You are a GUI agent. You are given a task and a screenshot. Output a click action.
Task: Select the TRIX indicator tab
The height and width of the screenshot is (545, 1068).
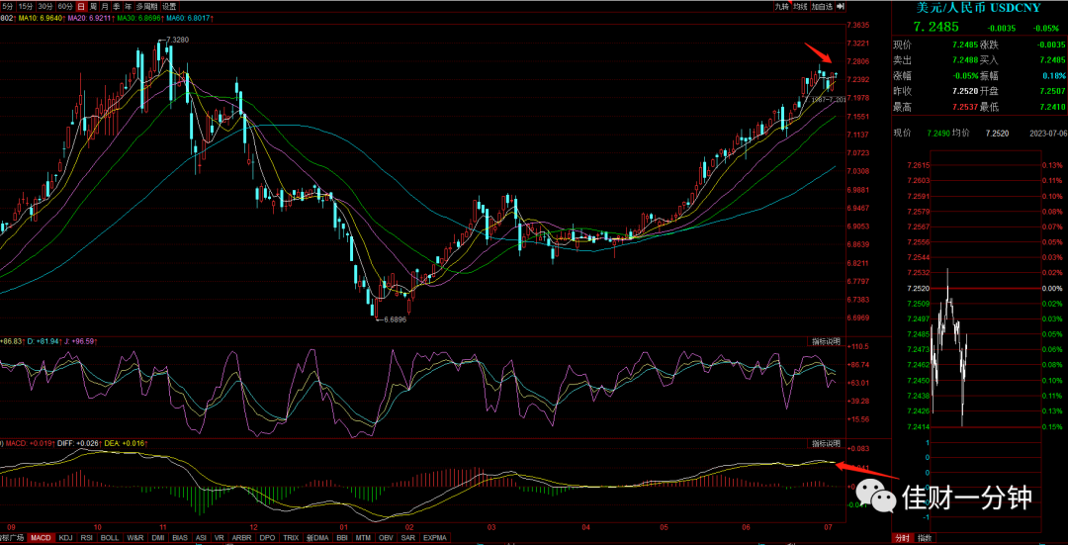[292, 537]
